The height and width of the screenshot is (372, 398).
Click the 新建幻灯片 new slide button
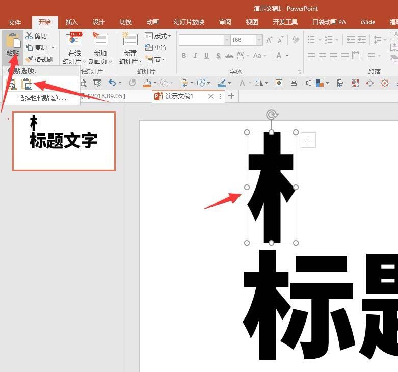pos(130,48)
